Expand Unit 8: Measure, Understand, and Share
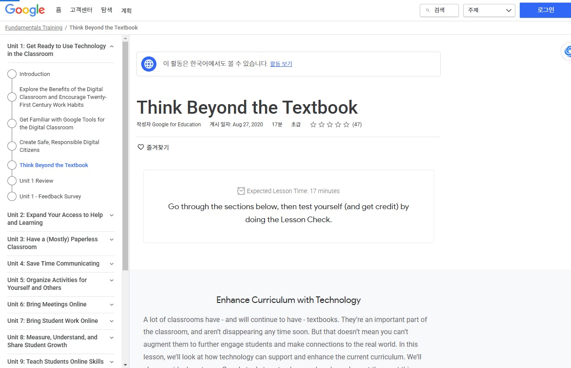 click(x=112, y=338)
